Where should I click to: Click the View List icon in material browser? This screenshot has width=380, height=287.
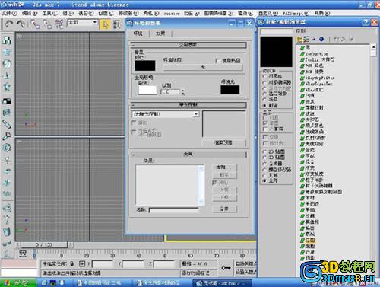pyautogui.click(x=300, y=39)
